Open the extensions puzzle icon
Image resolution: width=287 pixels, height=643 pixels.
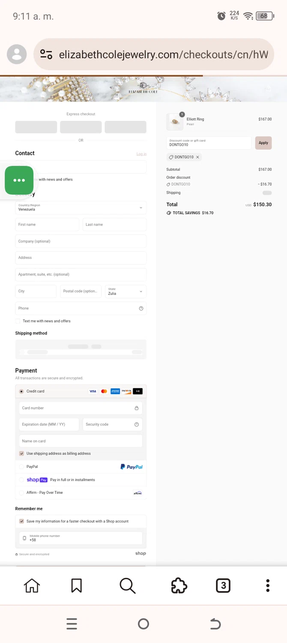179,586
